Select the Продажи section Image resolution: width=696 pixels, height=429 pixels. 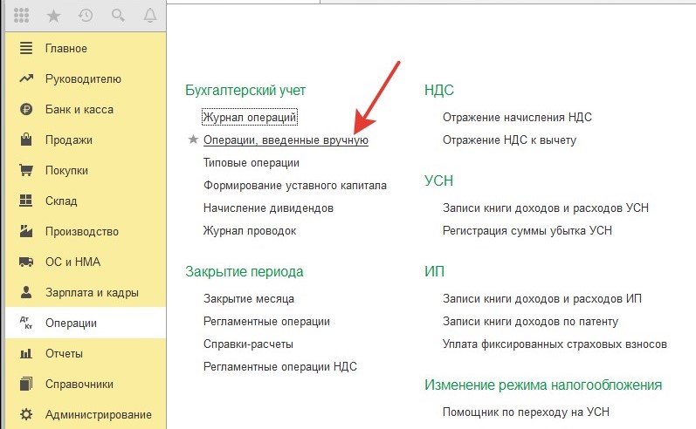tap(68, 140)
